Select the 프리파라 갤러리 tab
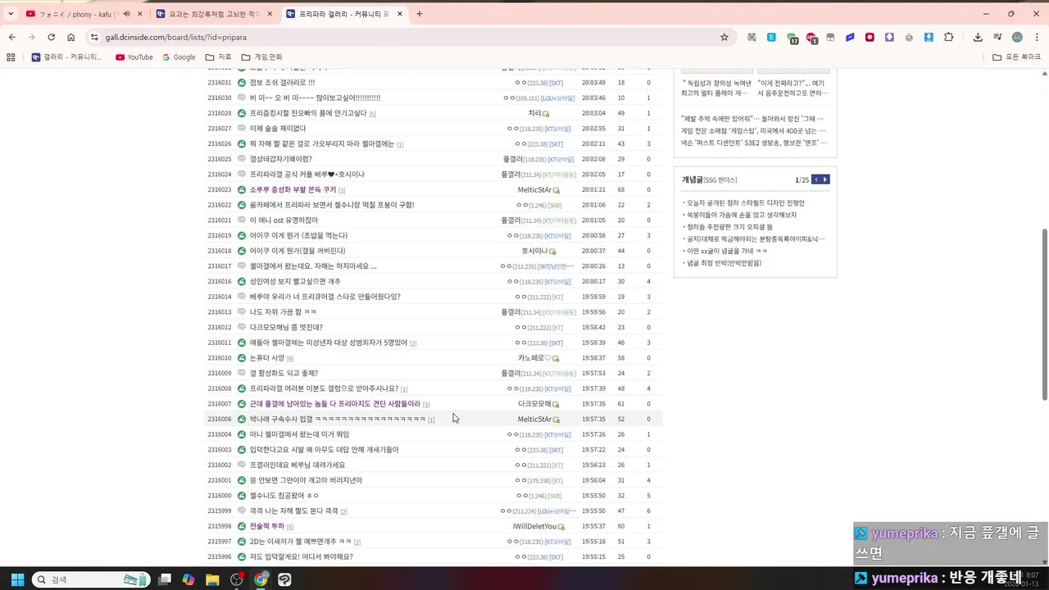Image resolution: width=1049 pixels, height=590 pixels. 344,14
